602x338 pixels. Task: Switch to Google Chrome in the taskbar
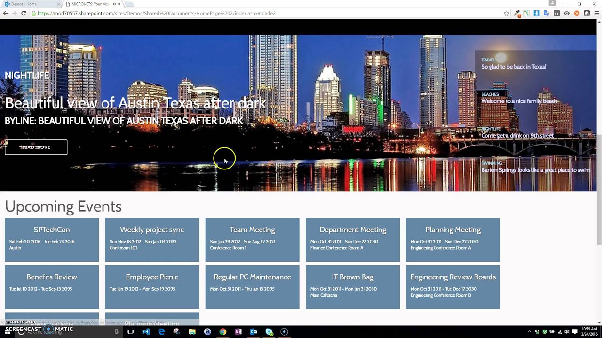223,331
